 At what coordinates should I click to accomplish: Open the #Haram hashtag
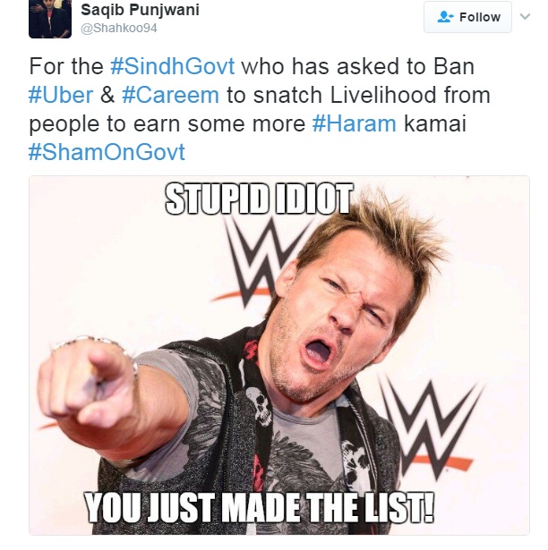(x=354, y=123)
